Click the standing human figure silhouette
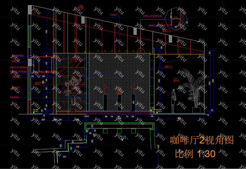The height and width of the screenshot is (169, 246). pyautogui.click(x=173, y=101)
